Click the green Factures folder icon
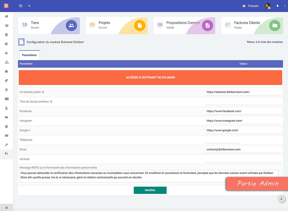Viewport: 288px width, 211px height. [x=275, y=26]
